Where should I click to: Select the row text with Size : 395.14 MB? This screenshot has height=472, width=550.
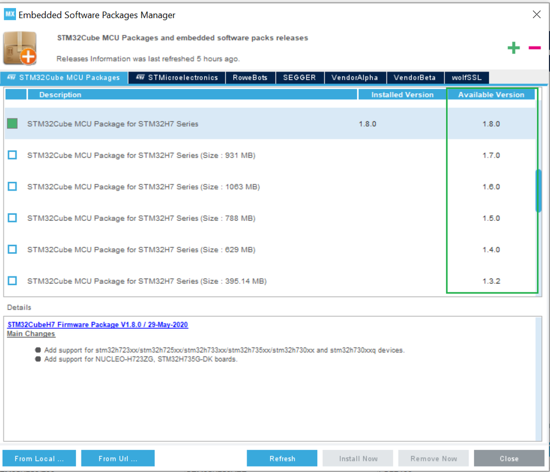pos(147,281)
